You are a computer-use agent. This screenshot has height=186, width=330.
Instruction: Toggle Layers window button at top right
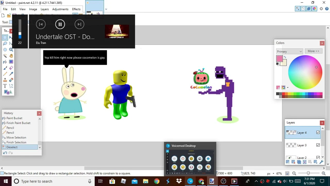(309, 9)
